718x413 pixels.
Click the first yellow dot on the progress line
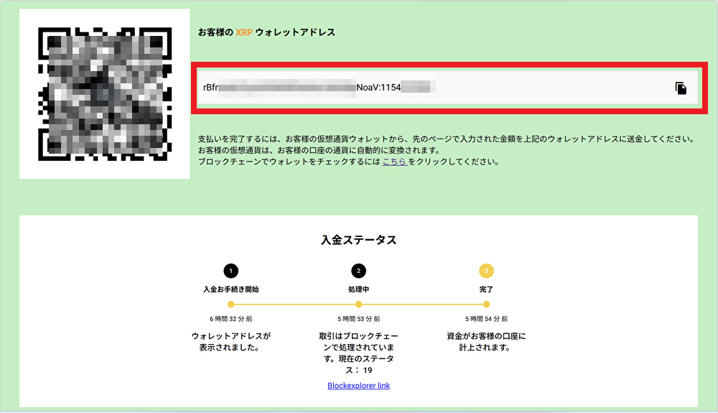(230, 305)
